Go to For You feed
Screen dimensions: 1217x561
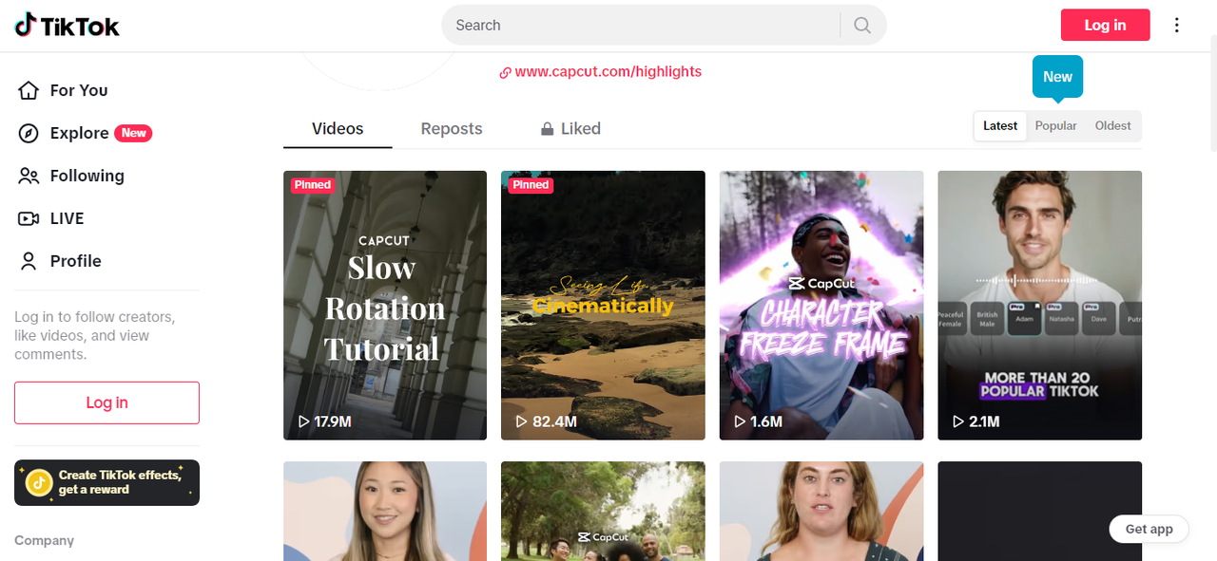click(x=79, y=90)
